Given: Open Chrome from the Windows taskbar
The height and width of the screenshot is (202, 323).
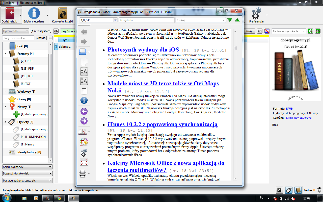Looking at the screenshot, I should (x=59, y=198).
